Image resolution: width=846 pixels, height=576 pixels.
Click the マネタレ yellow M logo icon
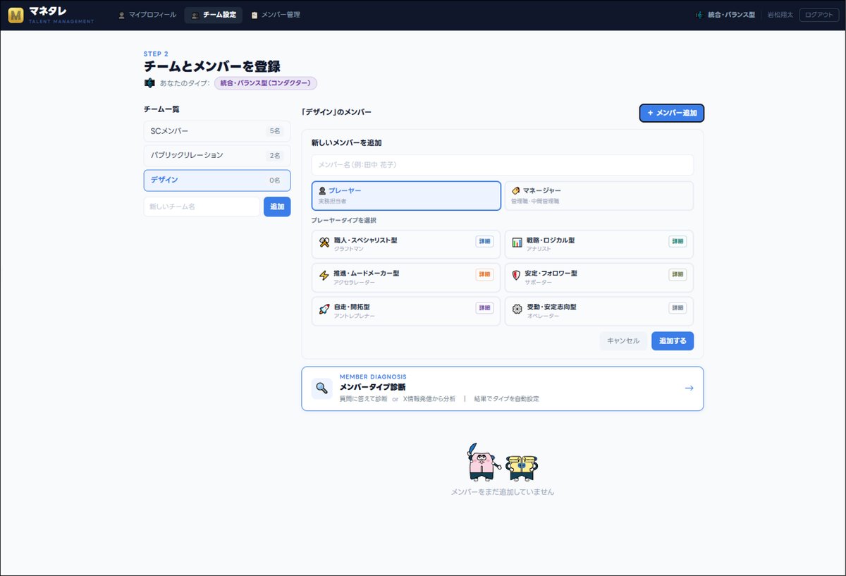16,15
